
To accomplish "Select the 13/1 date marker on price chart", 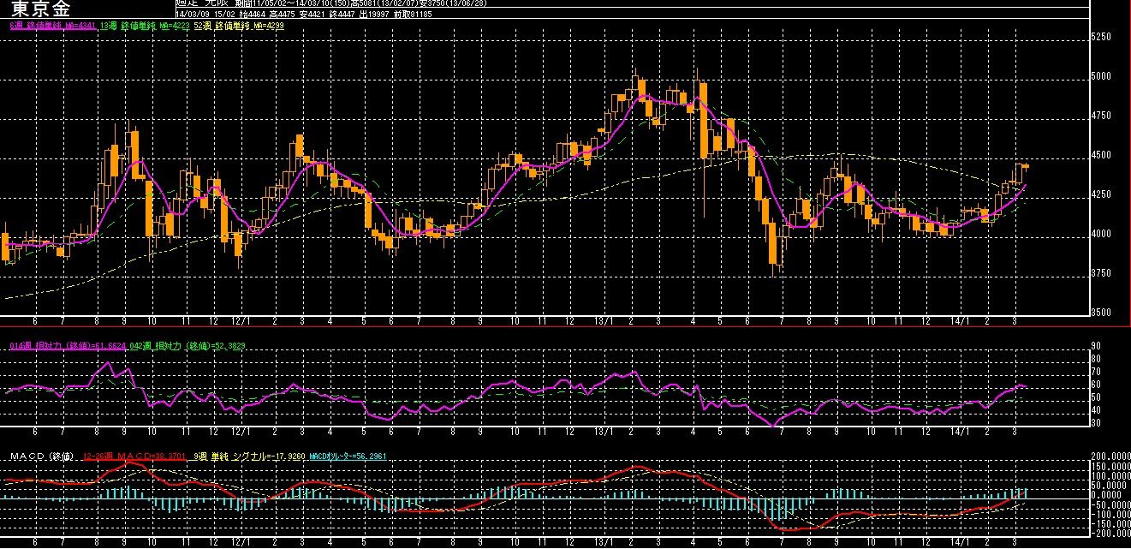I will 603,321.
